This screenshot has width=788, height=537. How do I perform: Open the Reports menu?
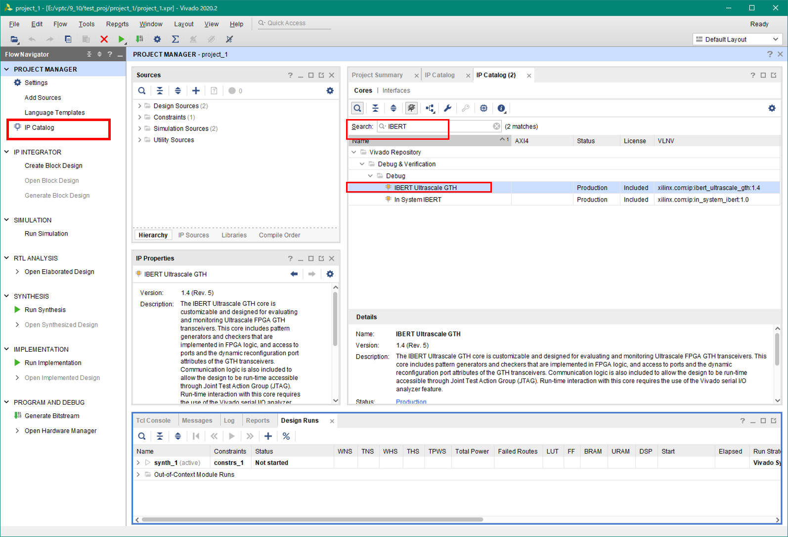pos(117,24)
